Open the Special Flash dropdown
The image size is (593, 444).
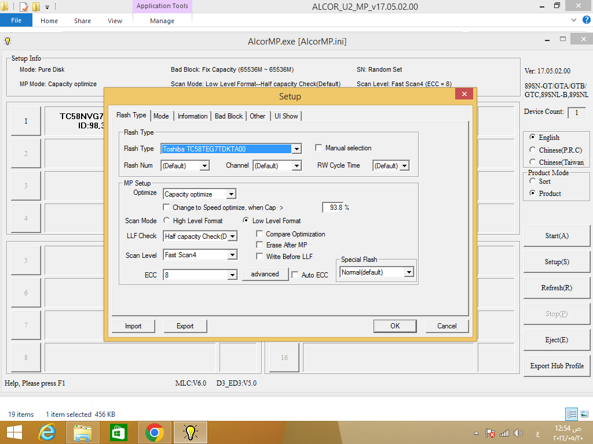pos(409,272)
